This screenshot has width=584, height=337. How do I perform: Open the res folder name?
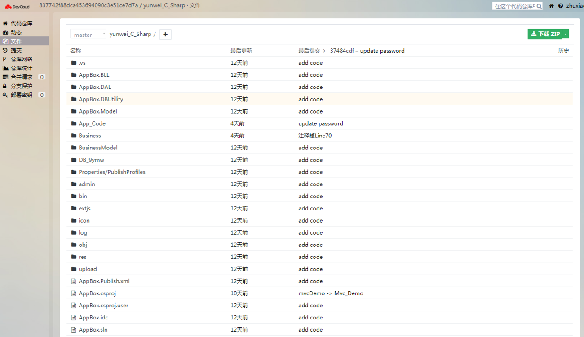coord(82,257)
